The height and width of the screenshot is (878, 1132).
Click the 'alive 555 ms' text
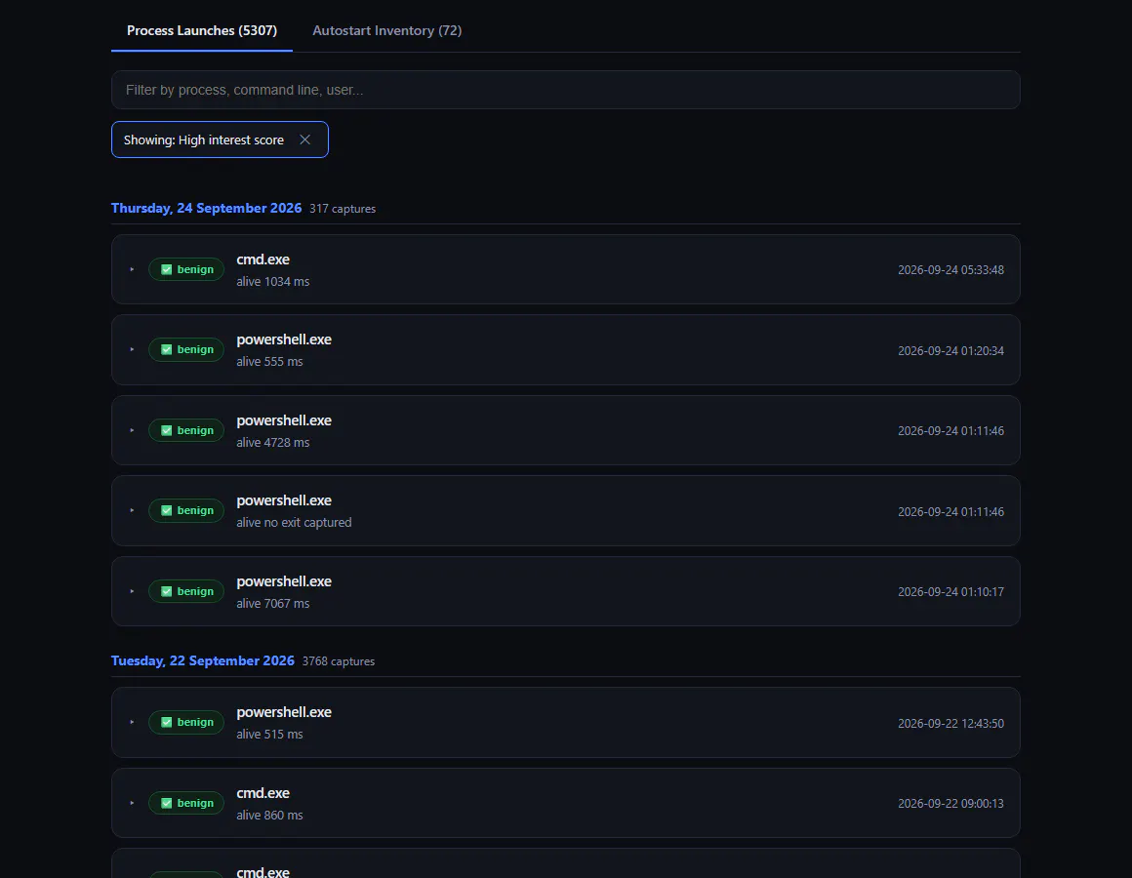270,362
